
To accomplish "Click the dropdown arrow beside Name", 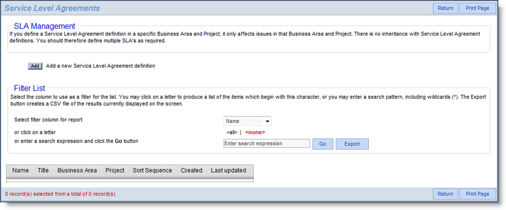I will (267, 121).
